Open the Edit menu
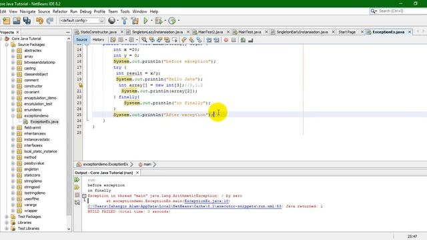Image resolution: width=427 pixels, height=240 pixels. 3,11
